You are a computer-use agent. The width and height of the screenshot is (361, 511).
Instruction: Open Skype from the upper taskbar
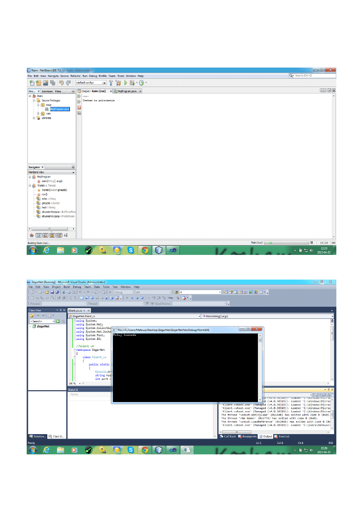point(131,250)
